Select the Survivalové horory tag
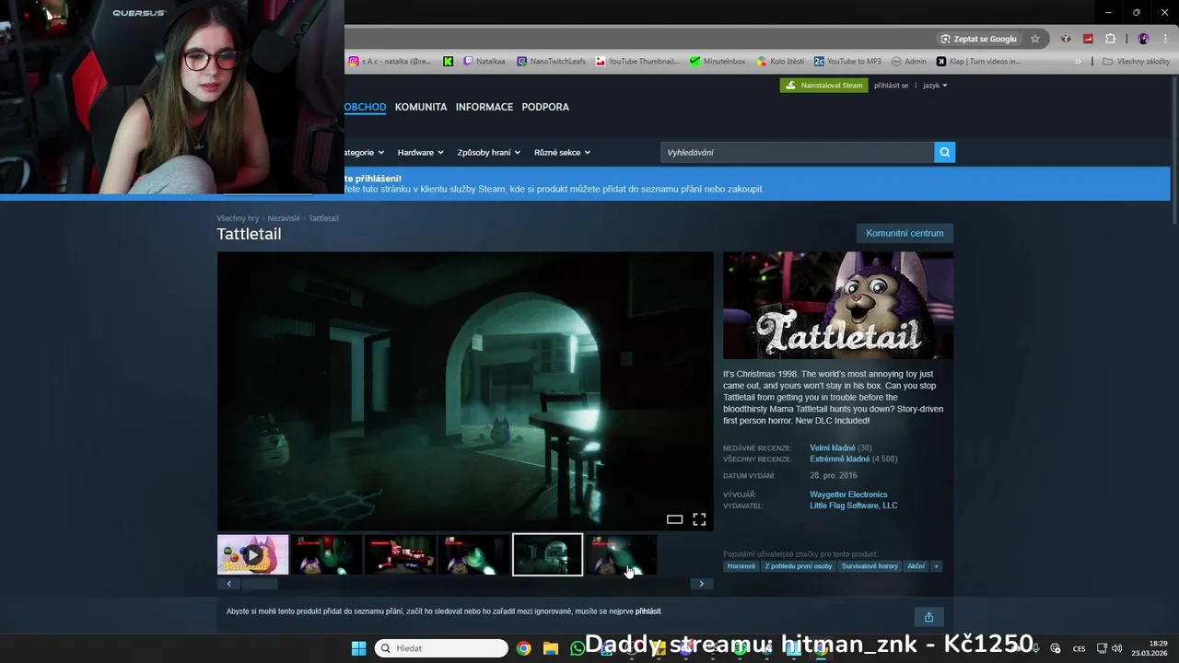Screen dimensions: 1179x663 point(869,566)
